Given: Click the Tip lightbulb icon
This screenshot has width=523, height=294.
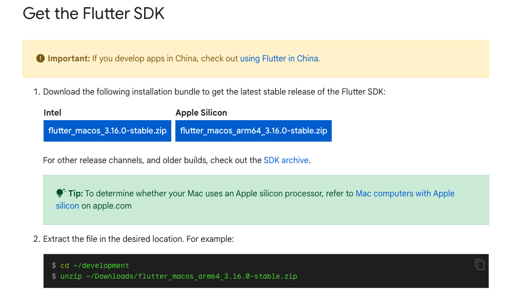Looking at the screenshot, I should pos(61,193).
